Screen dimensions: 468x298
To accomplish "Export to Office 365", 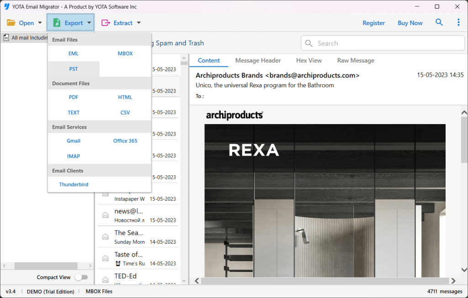I will 125,141.
